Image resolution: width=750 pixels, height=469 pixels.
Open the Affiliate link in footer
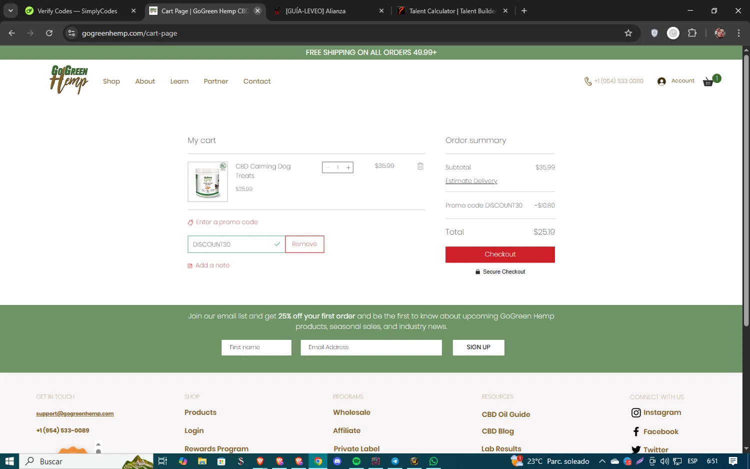pos(346,430)
